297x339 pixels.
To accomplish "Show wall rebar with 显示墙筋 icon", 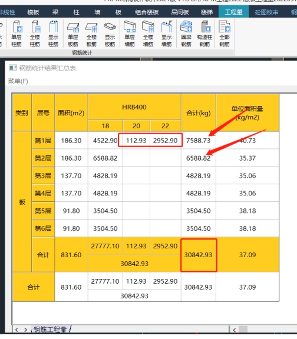I will coord(166,34).
